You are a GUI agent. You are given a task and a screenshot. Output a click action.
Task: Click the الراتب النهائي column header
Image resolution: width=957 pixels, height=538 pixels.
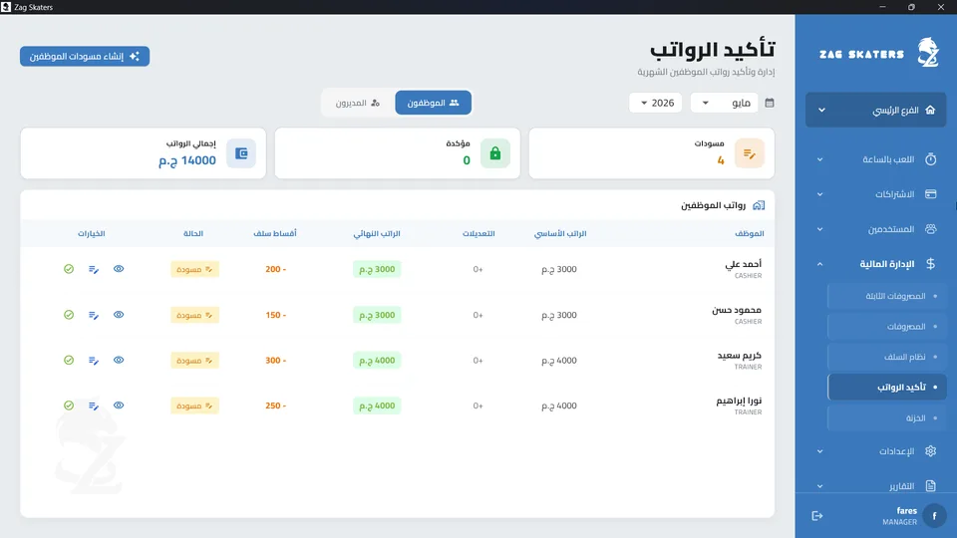[x=377, y=233]
